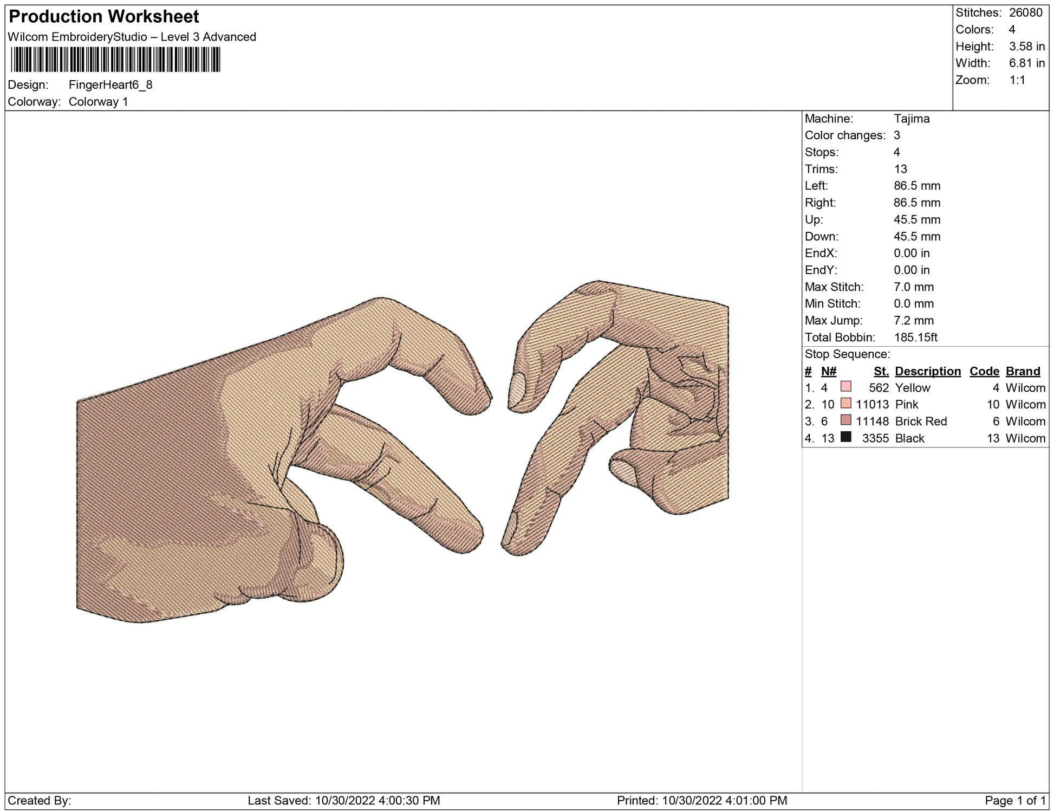Click the Pink thread color swatch
The image size is (1054, 811).
point(845,404)
